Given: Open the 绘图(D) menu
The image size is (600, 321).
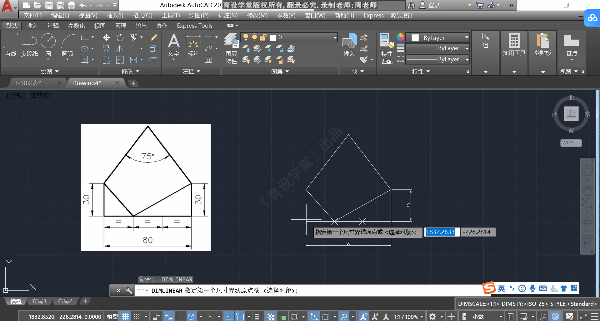Looking at the screenshot, I should (x=199, y=15).
